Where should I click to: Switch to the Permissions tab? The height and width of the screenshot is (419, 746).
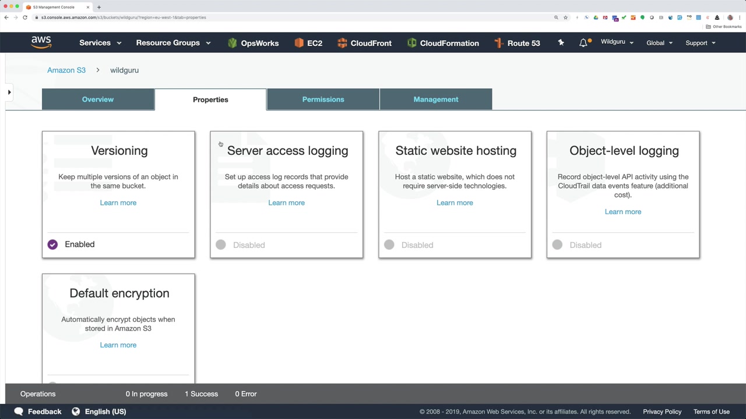pos(323,100)
